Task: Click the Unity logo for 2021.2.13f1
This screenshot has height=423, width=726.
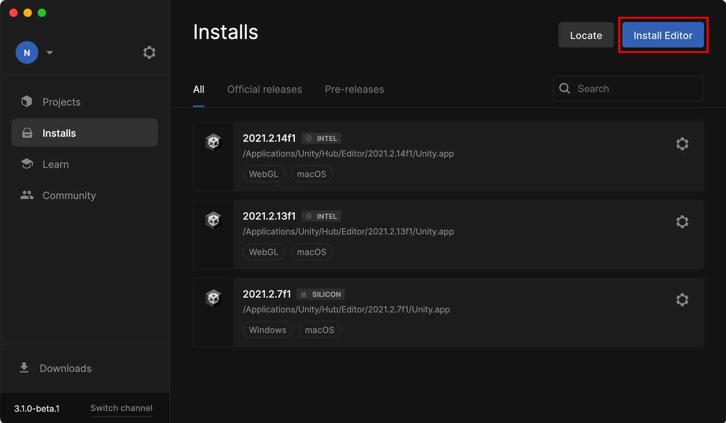Action: click(x=213, y=220)
